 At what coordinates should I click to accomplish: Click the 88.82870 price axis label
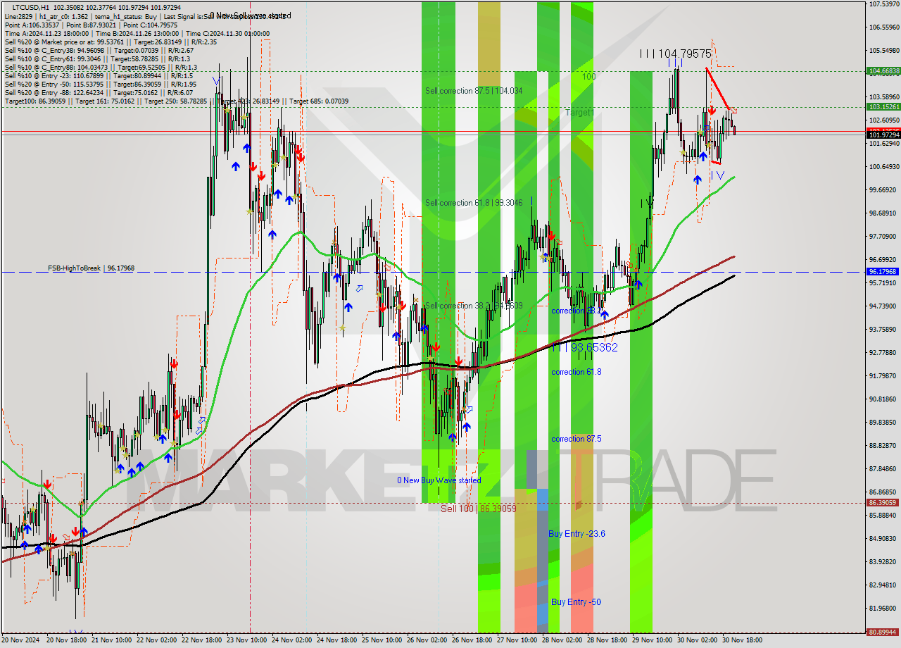[x=883, y=446]
